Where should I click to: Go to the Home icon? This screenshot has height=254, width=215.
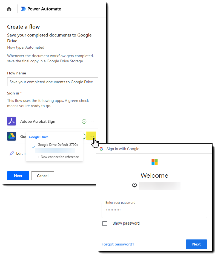tap(9, 9)
